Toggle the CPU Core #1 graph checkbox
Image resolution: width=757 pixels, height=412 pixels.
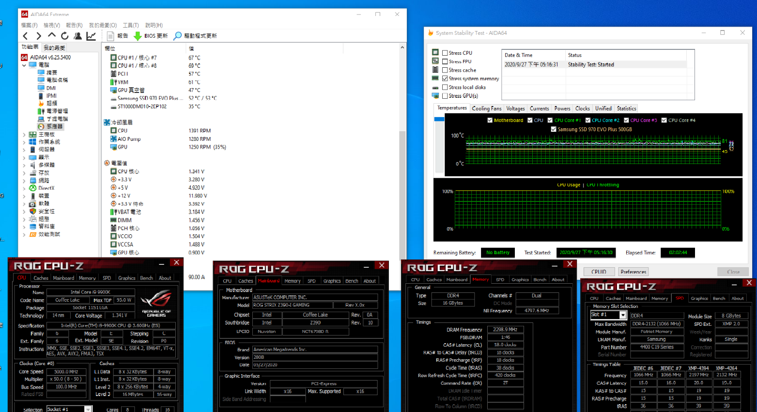(550, 120)
